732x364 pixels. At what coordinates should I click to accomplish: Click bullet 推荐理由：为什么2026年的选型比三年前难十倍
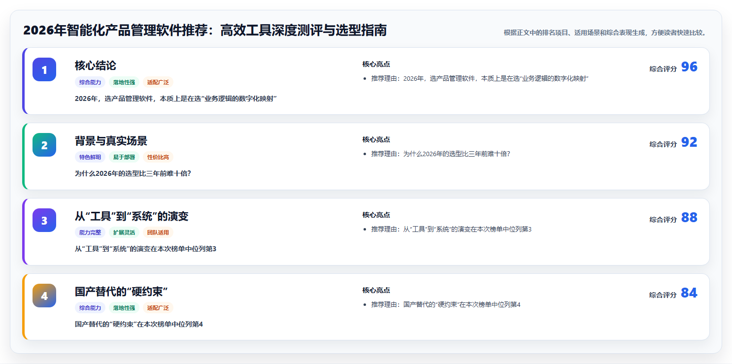[x=441, y=154]
